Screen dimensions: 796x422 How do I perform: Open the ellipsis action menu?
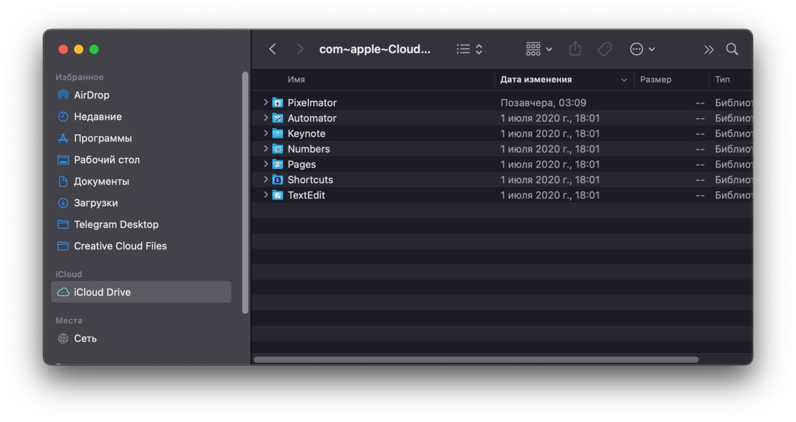642,49
